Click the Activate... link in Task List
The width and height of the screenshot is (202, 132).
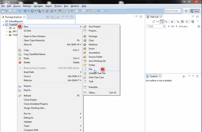pyautogui.click(x=183, y=26)
